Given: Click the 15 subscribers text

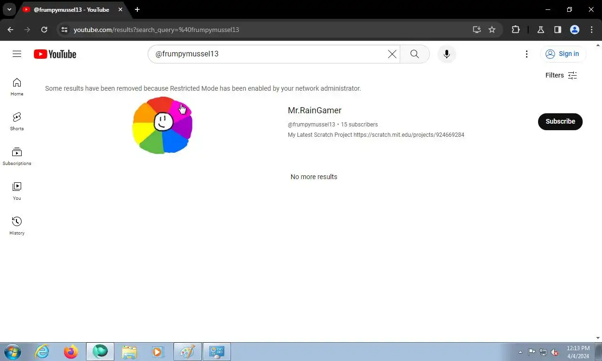Looking at the screenshot, I should pos(359,125).
